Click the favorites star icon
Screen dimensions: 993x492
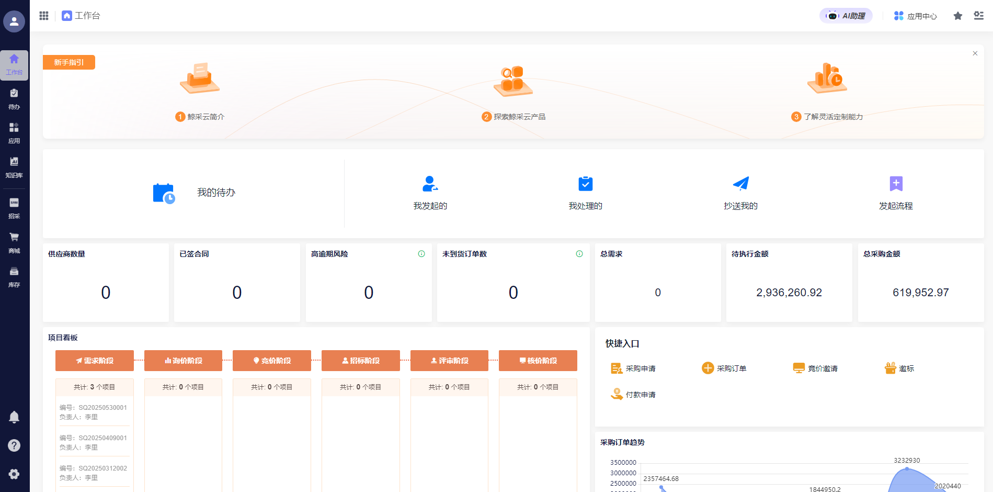(x=957, y=16)
